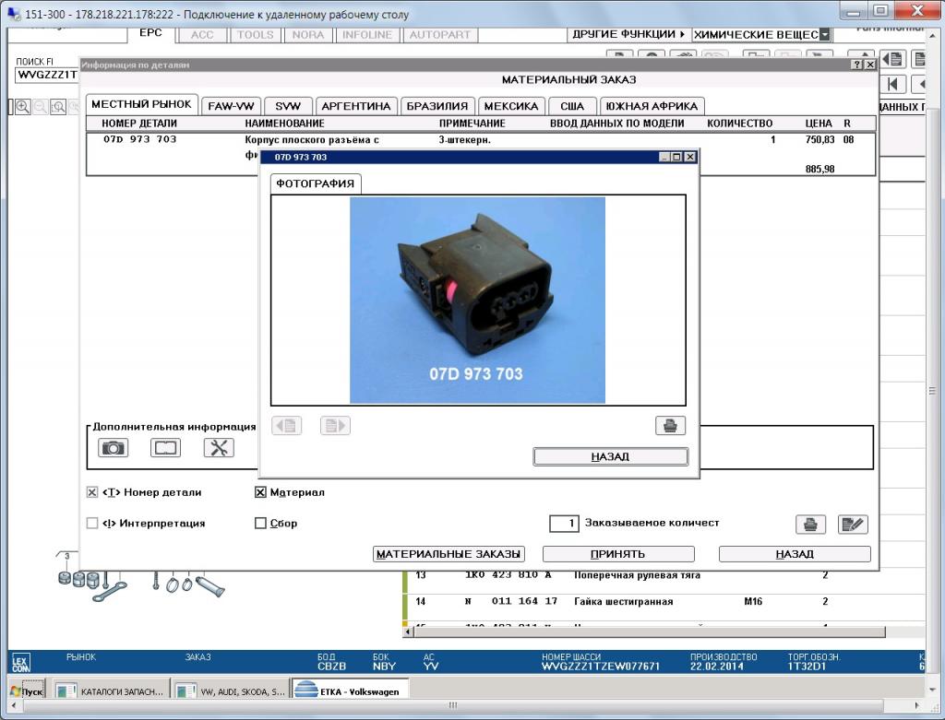Click the notepad with pencil edit icon
Screen dimensions: 945x720
853,524
